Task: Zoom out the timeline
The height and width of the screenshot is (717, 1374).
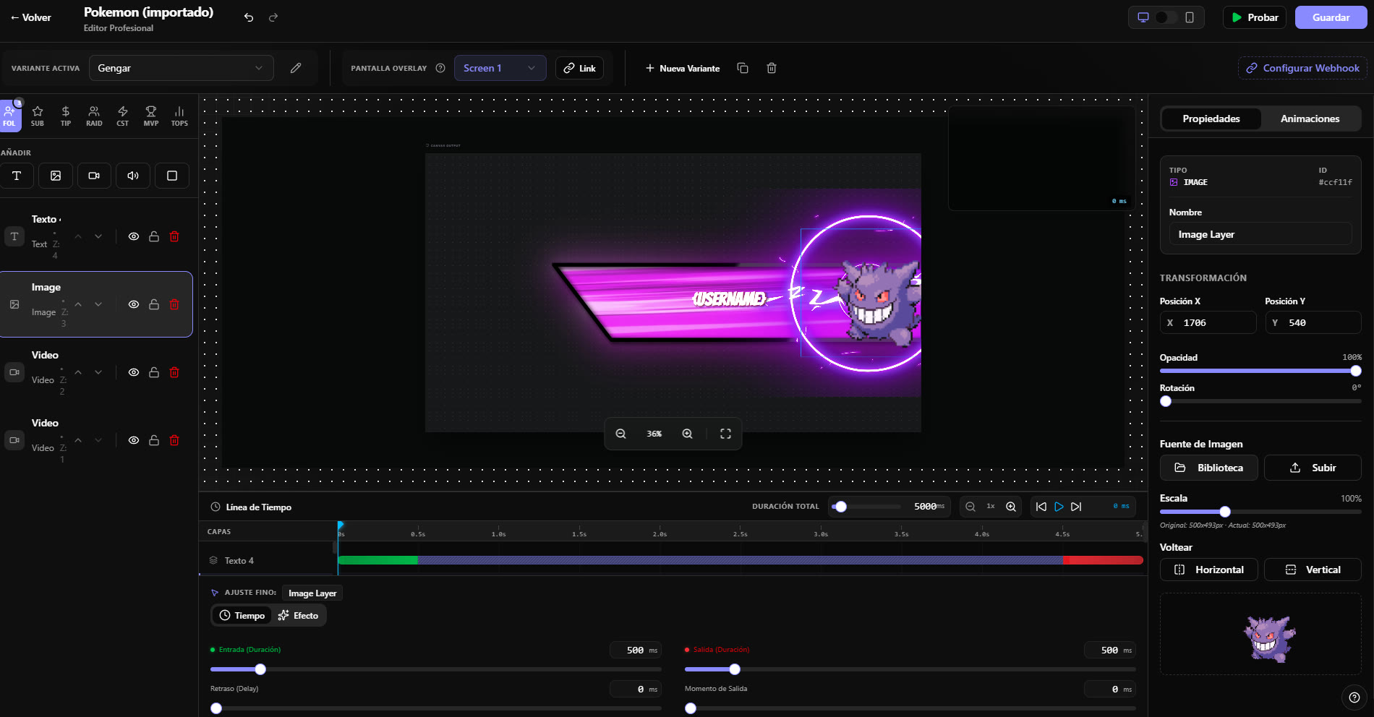Action: click(x=970, y=507)
